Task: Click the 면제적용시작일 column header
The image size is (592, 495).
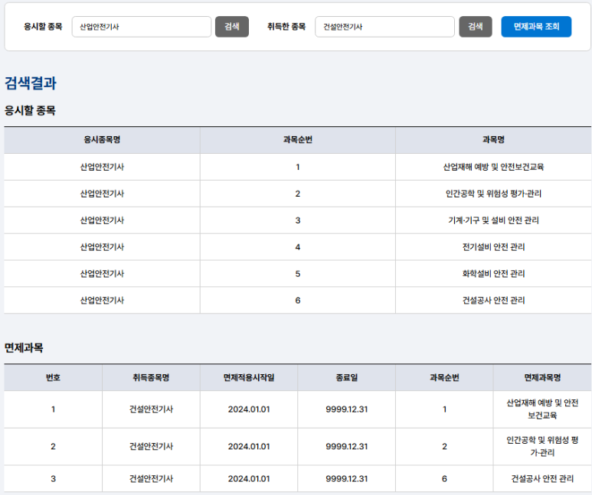Action: click(x=249, y=377)
